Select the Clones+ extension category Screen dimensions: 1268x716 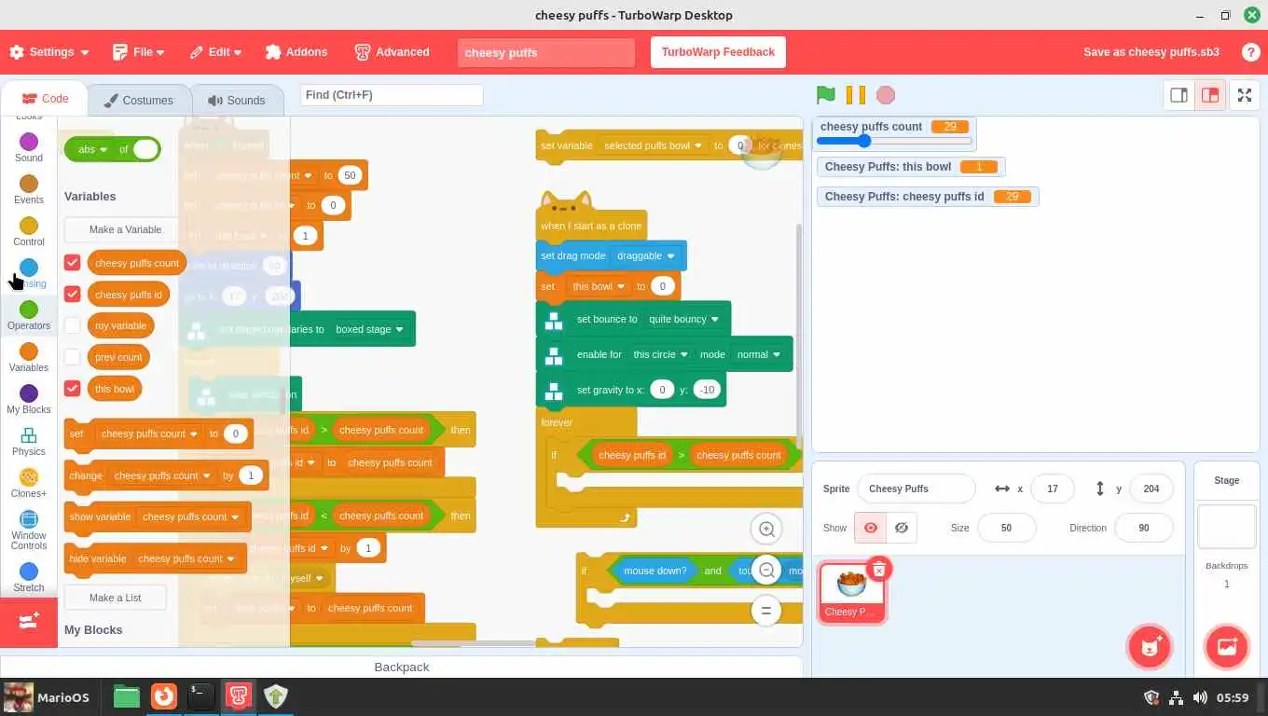[x=29, y=483]
